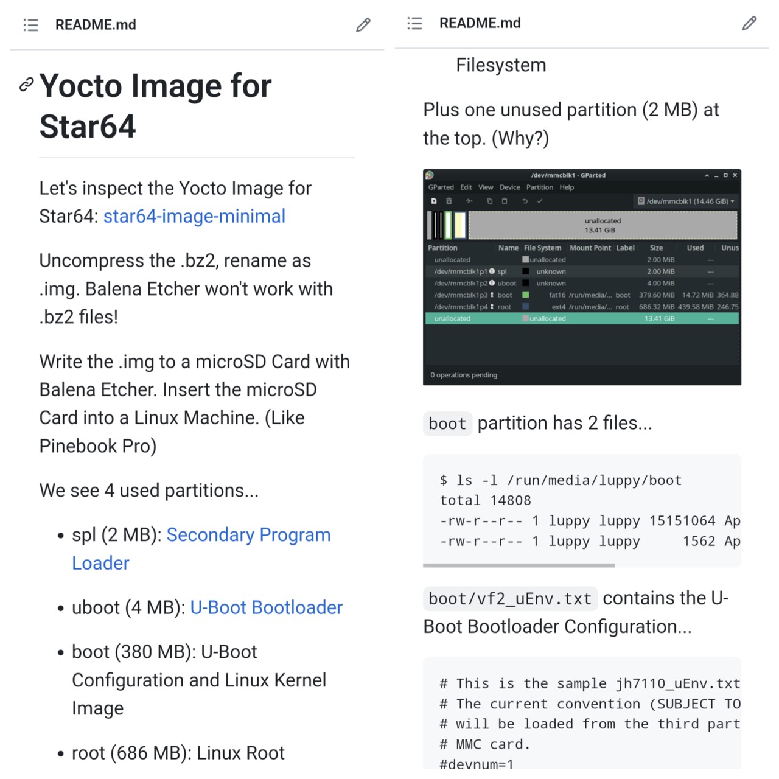Open the U-Boot Bootloader link
Viewport: 779px width, 779px height.
point(266,607)
